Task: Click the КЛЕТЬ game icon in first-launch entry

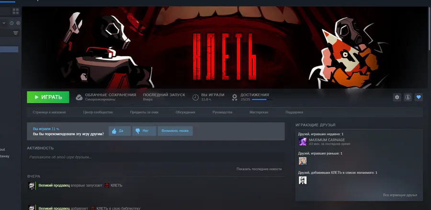Action: (x=107, y=186)
